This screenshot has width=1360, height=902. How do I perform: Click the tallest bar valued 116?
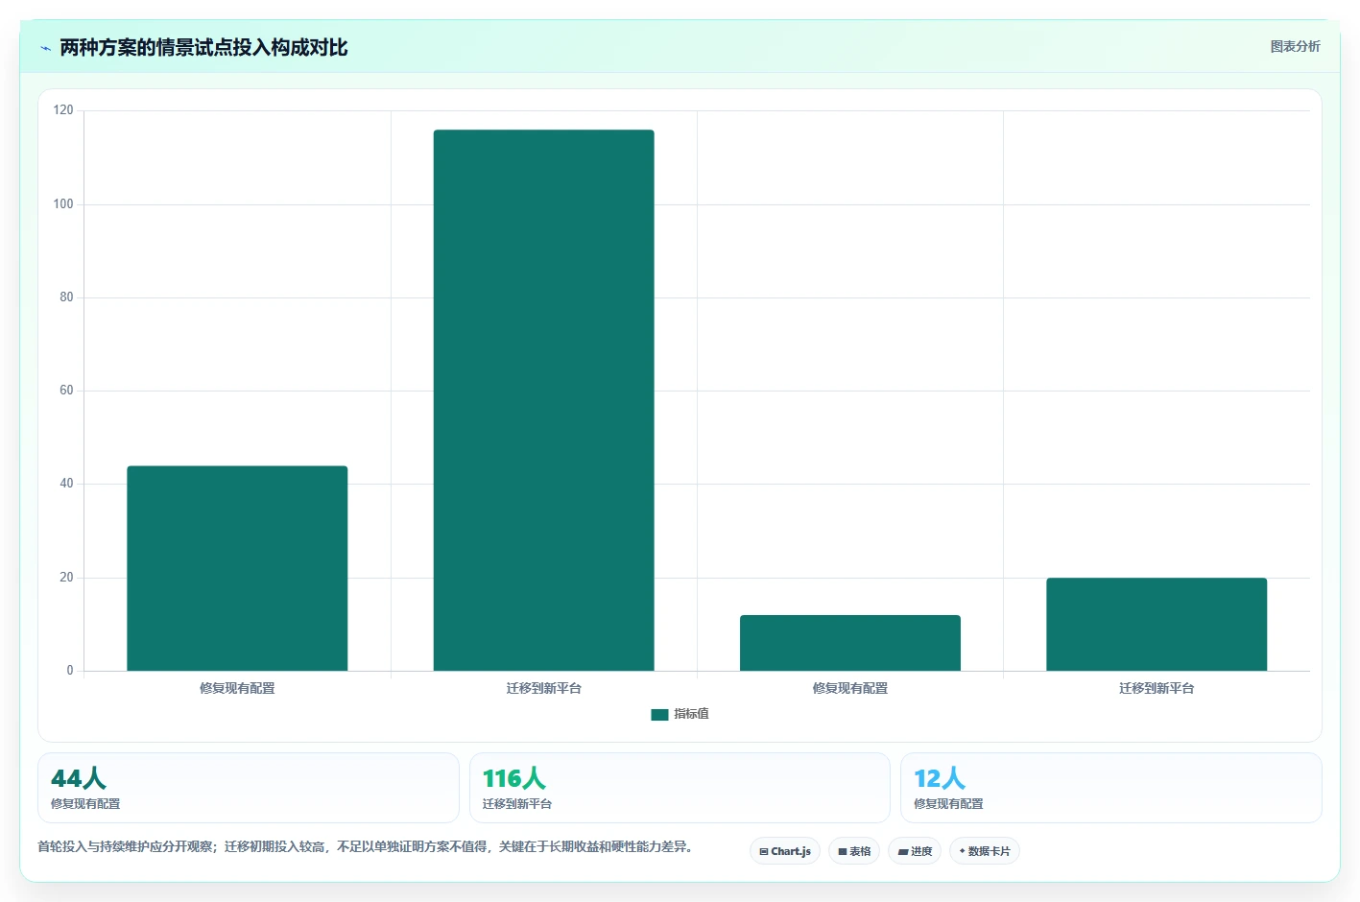(x=543, y=400)
